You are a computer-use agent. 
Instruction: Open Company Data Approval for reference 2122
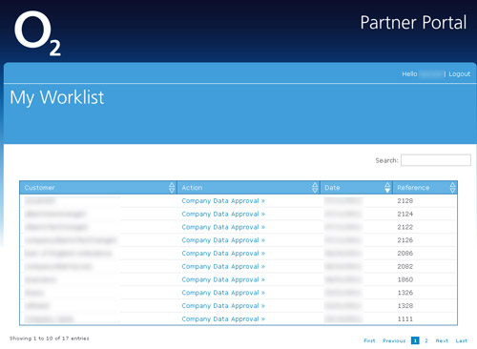[x=223, y=227]
